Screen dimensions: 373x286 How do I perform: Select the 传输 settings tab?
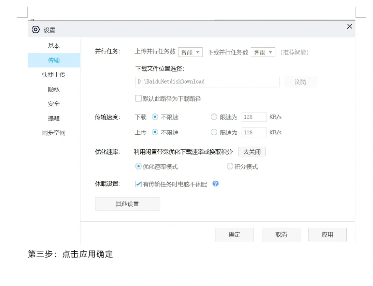[54, 60]
